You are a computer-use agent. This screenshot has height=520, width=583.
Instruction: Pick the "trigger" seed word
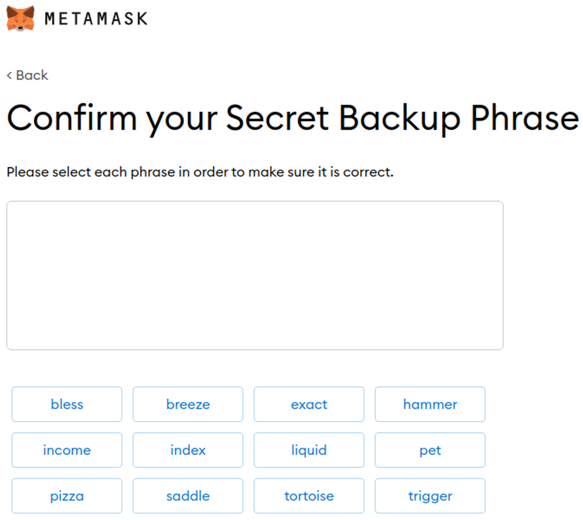[x=430, y=496]
